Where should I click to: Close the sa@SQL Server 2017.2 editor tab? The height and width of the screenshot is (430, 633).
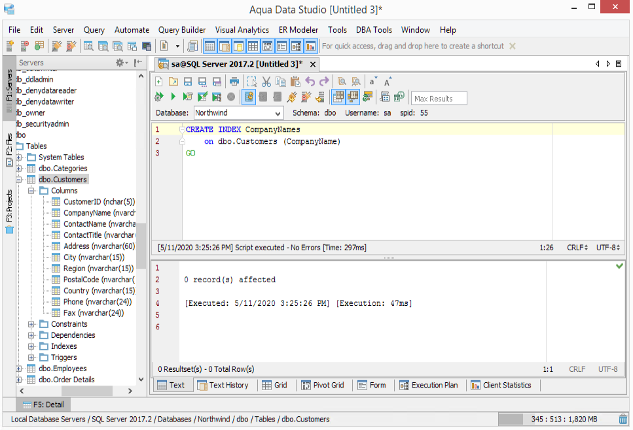pos(313,64)
